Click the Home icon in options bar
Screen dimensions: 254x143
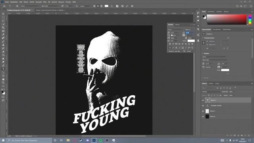(4, 6)
